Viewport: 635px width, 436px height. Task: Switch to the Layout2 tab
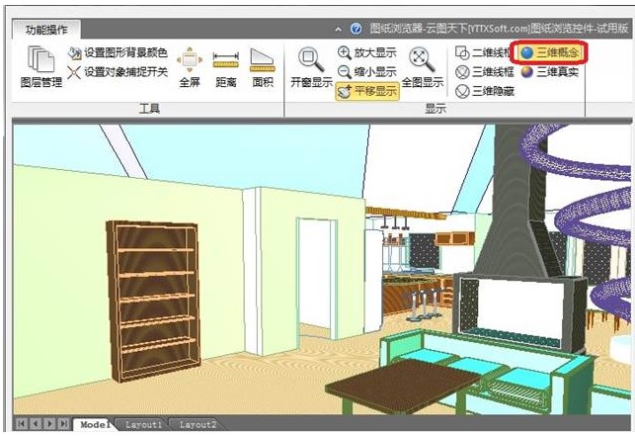[x=198, y=425]
